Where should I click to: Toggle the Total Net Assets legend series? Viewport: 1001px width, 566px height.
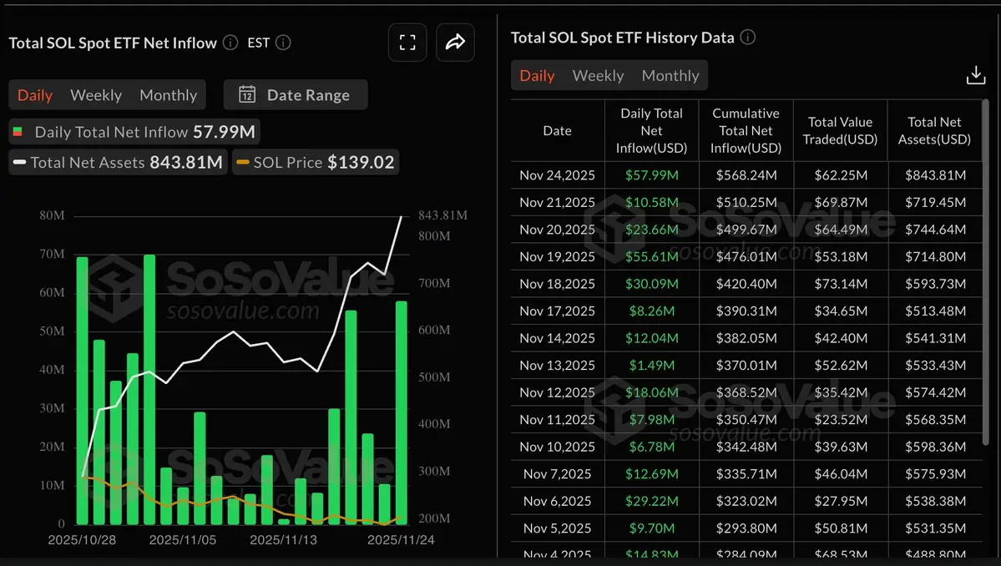(x=117, y=162)
